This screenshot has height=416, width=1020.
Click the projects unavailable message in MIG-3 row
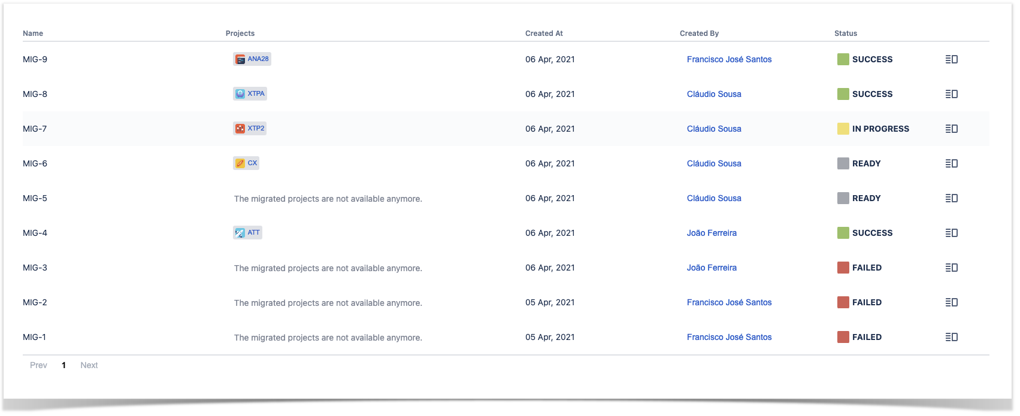click(328, 268)
